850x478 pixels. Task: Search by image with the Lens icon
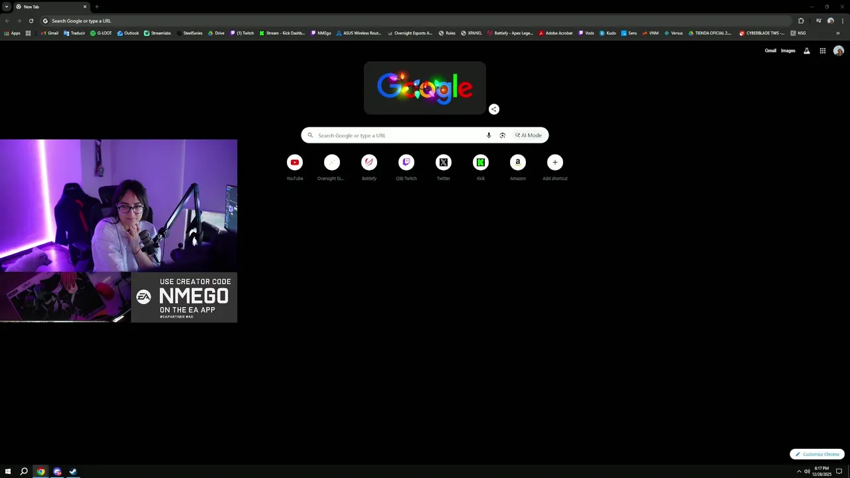pyautogui.click(x=503, y=135)
